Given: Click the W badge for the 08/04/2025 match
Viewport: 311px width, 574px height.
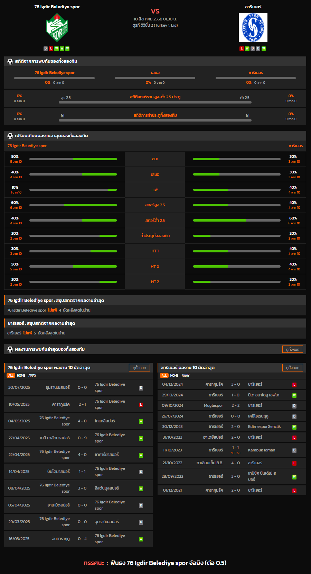Looking at the screenshot, I should [141, 488].
